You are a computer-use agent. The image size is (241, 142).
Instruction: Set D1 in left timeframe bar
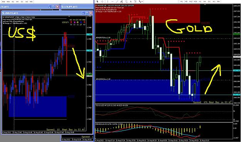point(22,2)
